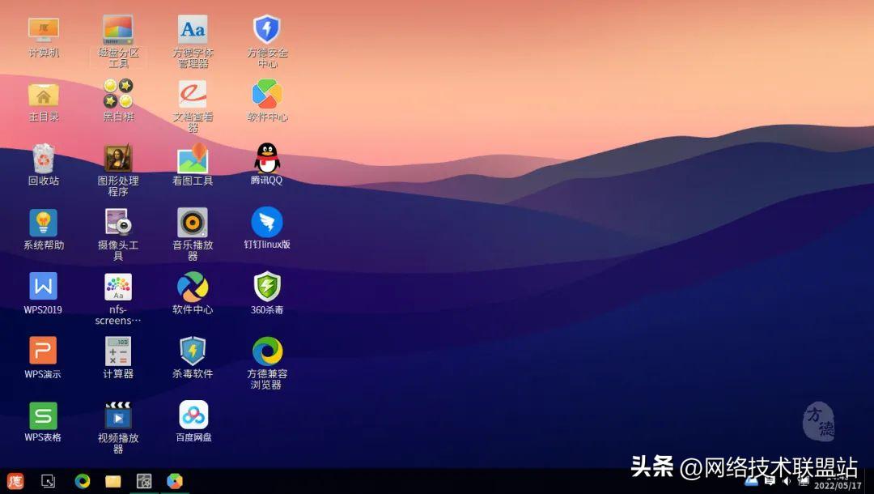Launch the 方德安全中心 security center
This screenshot has width=874, height=494.
[266, 30]
